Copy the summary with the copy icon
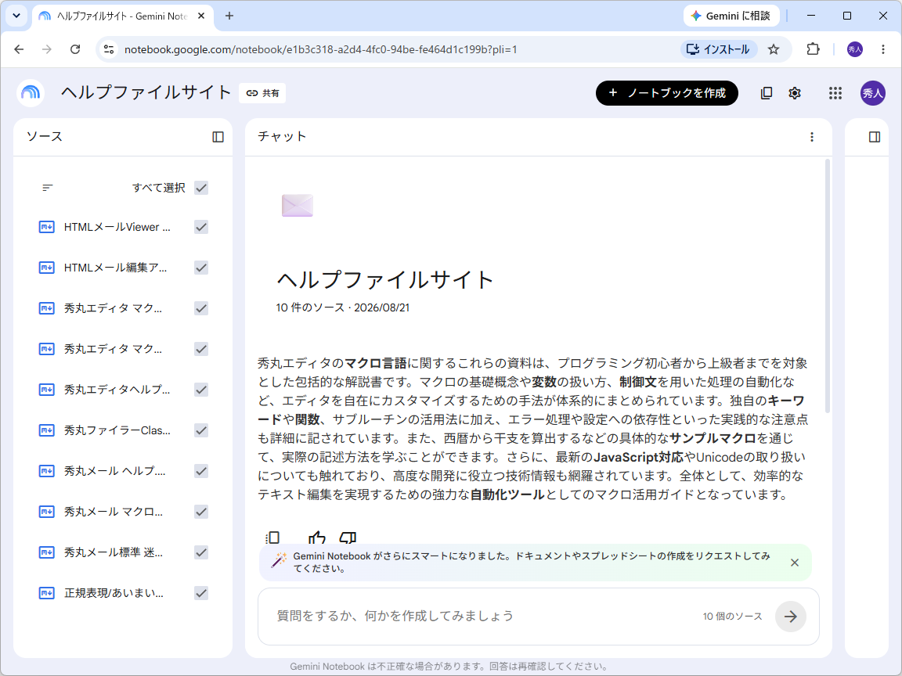902x676 pixels. (x=272, y=538)
